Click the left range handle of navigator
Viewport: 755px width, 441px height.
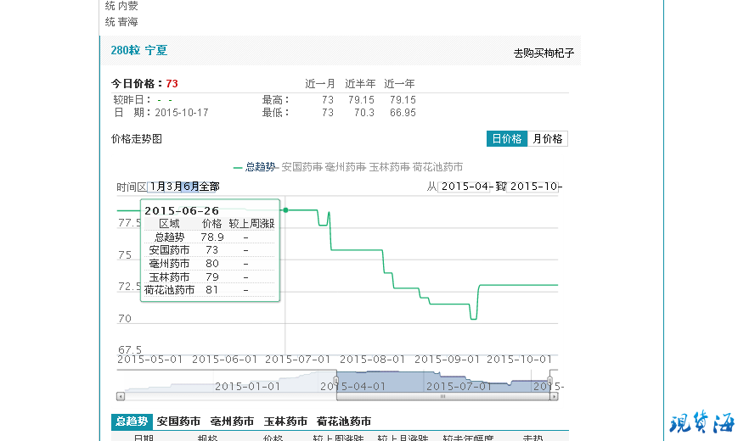[x=337, y=382]
